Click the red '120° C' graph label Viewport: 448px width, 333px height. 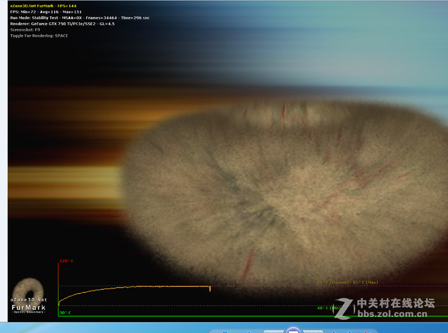click(67, 261)
